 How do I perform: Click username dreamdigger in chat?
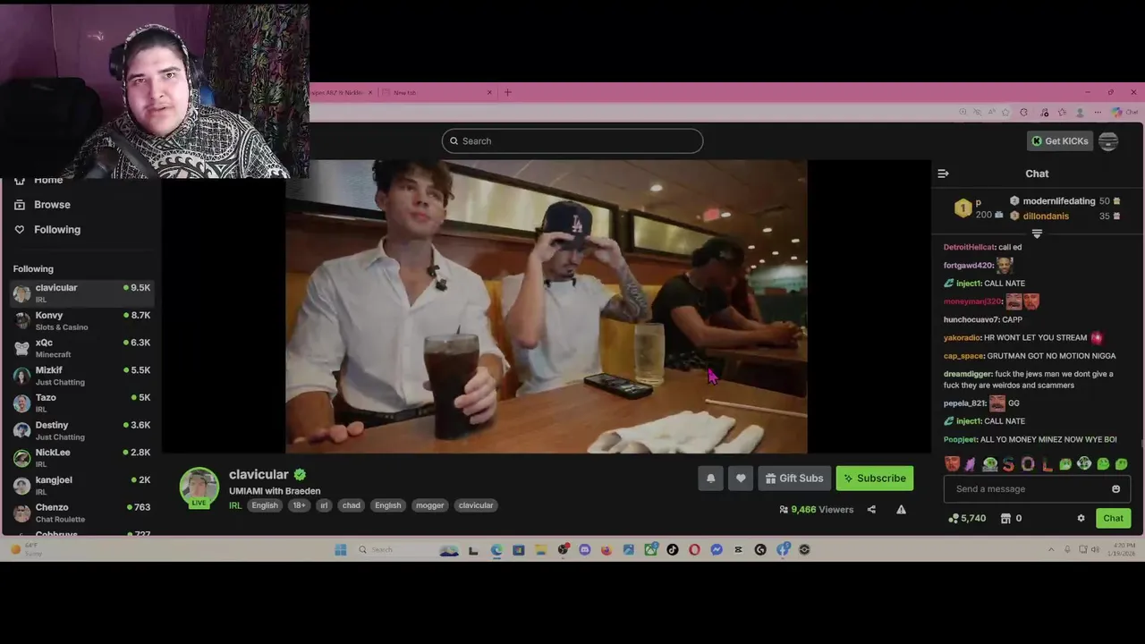tap(968, 374)
